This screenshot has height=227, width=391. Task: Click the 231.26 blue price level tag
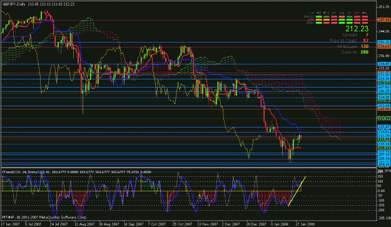click(383, 75)
